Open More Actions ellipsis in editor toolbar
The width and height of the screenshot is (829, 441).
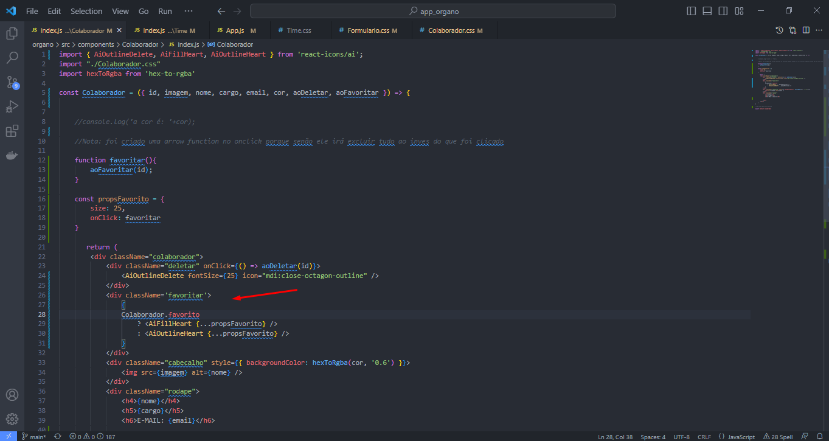819,30
